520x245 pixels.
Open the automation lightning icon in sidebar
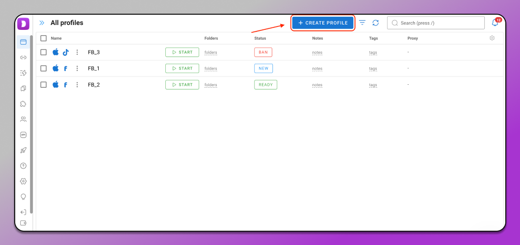pyautogui.click(x=23, y=73)
